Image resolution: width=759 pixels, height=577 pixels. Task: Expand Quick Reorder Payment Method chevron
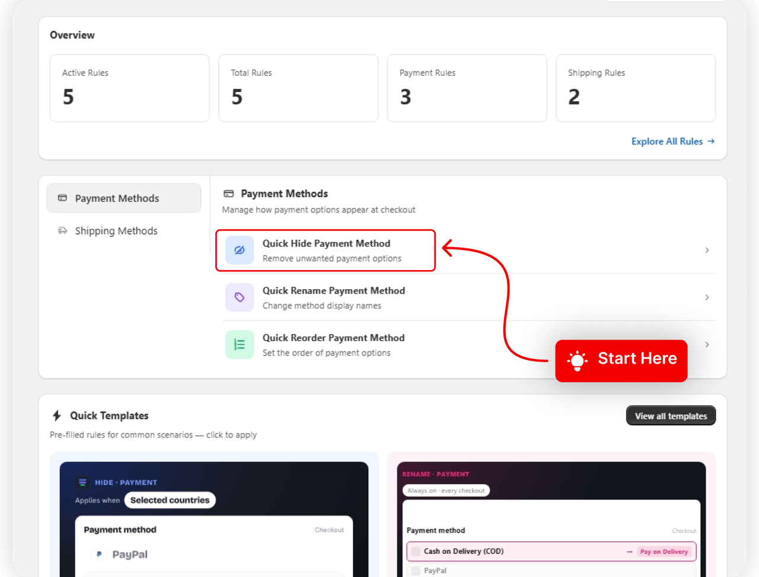pyautogui.click(x=707, y=345)
